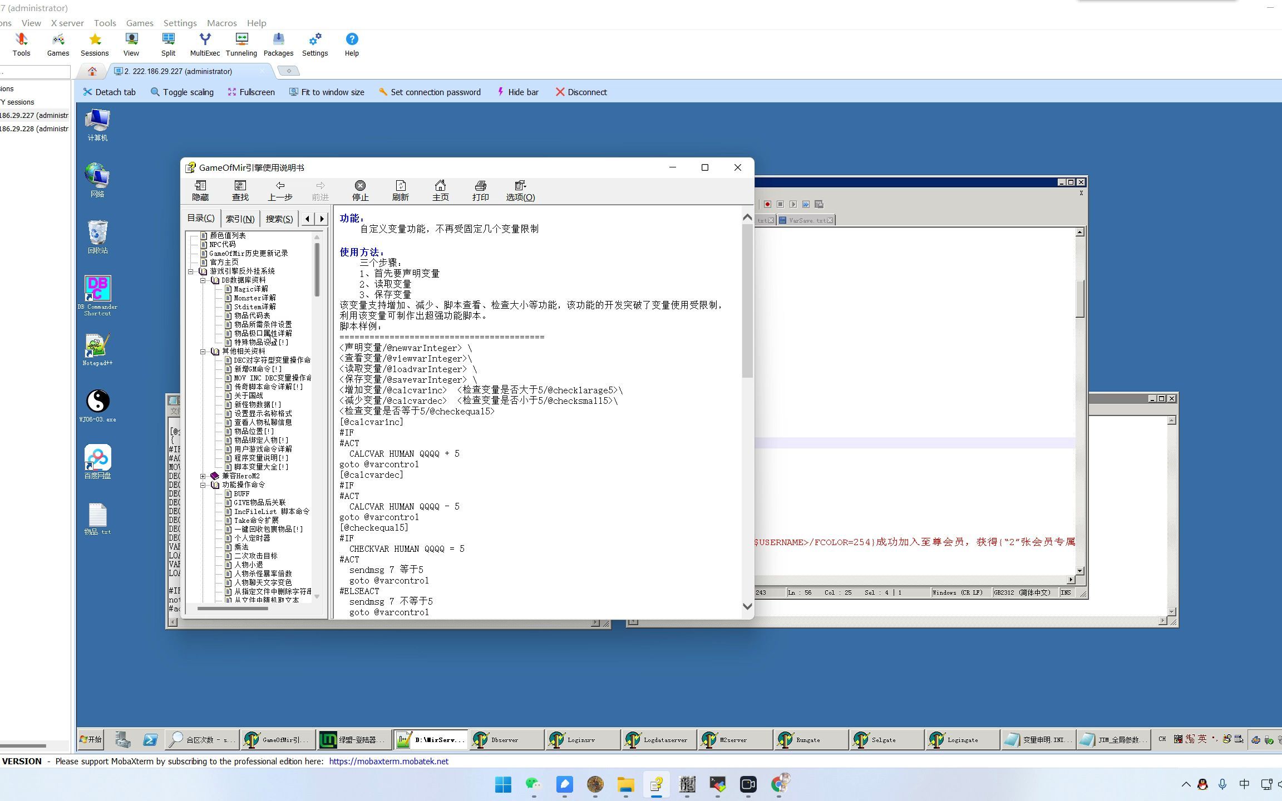The image size is (1282, 801).
Task: Open MultiExec toolbar icon
Action: (205, 44)
